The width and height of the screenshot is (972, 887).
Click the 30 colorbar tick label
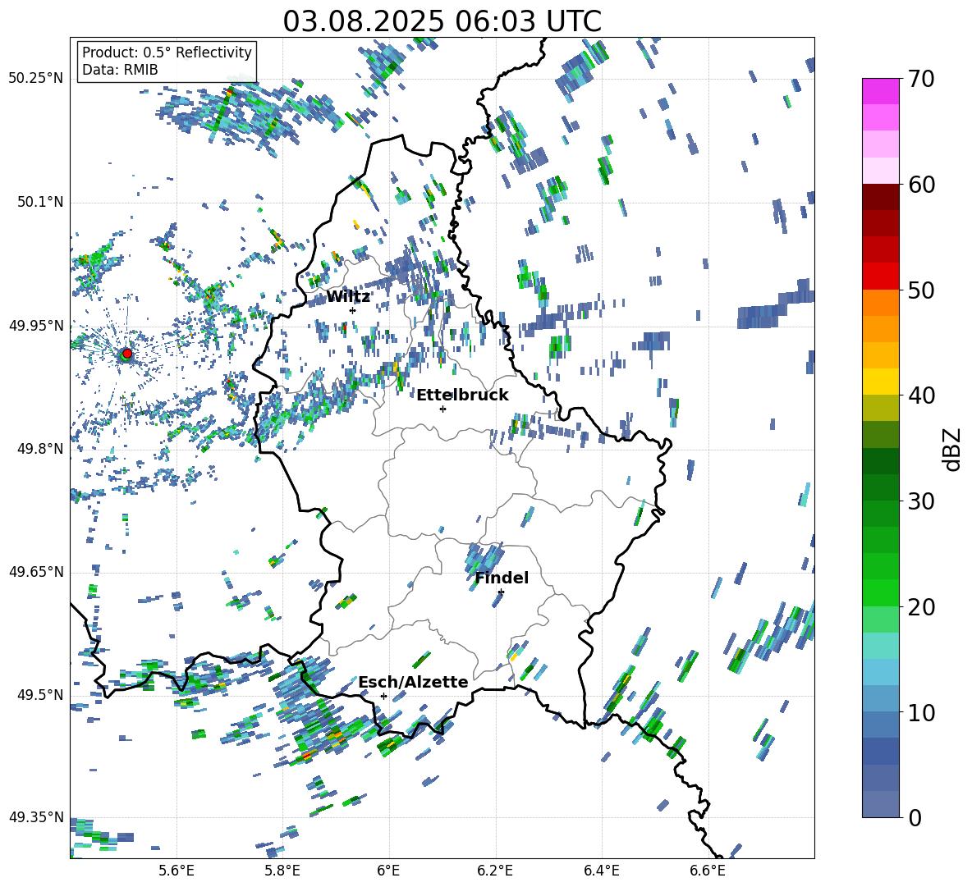tap(921, 501)
